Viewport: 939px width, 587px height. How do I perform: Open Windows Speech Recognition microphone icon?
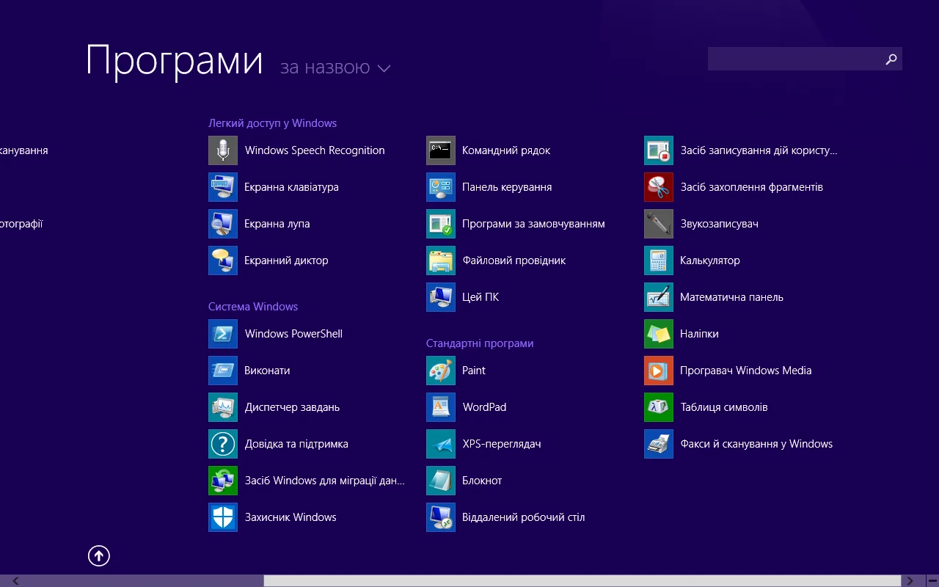coord(223,150)
